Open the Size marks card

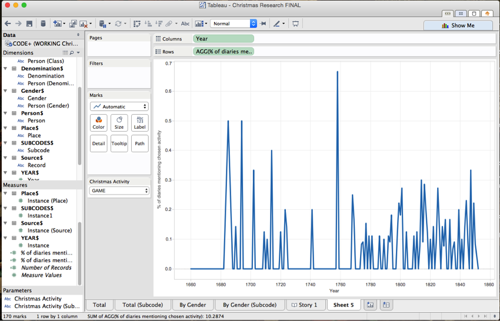point(119,123)
